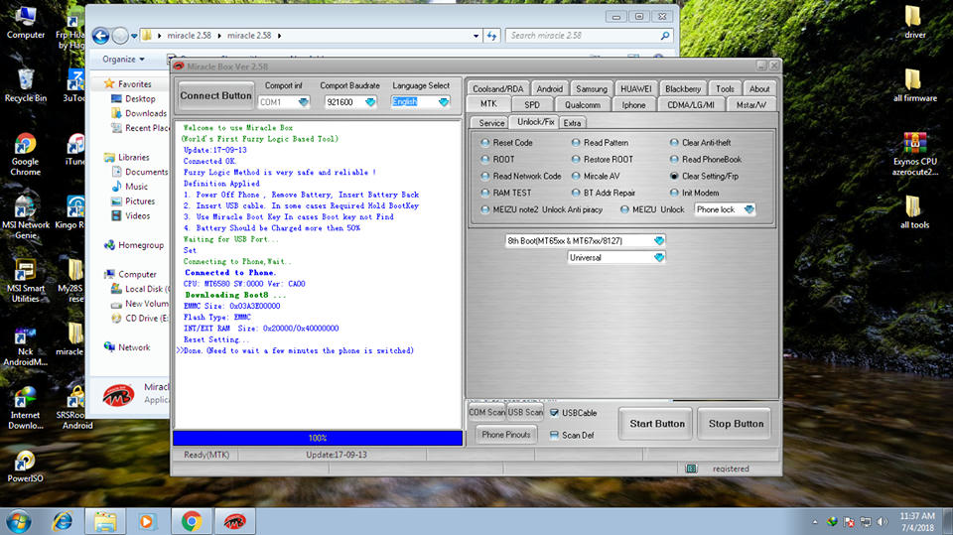Open Internet Download Manager desktop shortcut
Viewport: 953px width, 535px height.
pos(26,408)
